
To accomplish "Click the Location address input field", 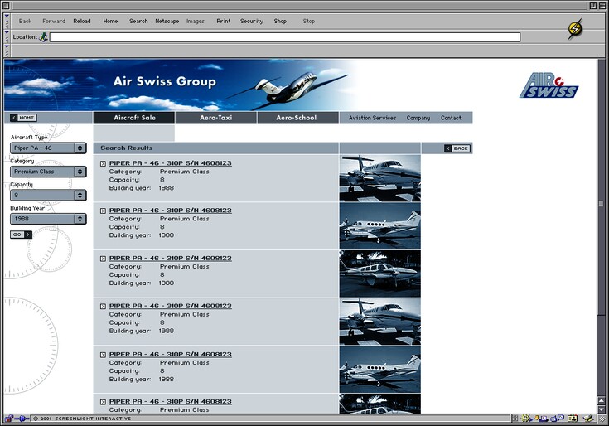I will (284, 37).
